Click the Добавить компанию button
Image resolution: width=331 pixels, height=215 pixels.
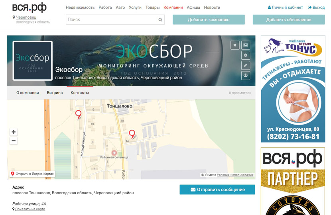[209, 20]
